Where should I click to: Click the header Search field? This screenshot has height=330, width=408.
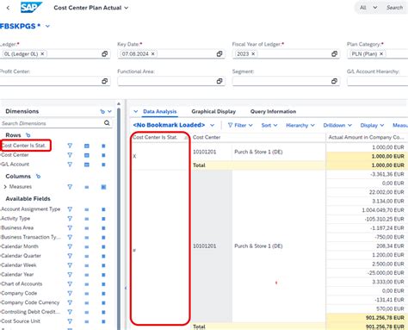[x=395, y=8]
